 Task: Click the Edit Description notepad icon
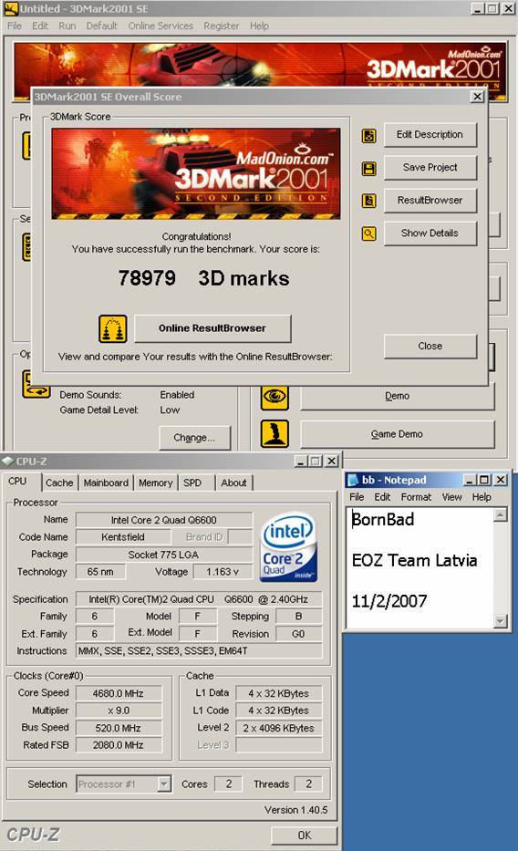click(x=368, y=136)
